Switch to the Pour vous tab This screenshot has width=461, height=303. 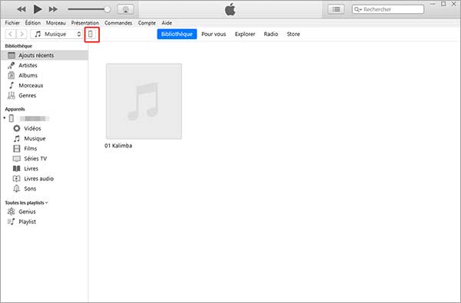[x=214, y=34]
